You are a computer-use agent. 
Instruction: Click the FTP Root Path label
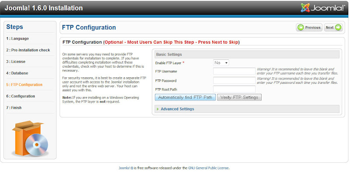167,89
